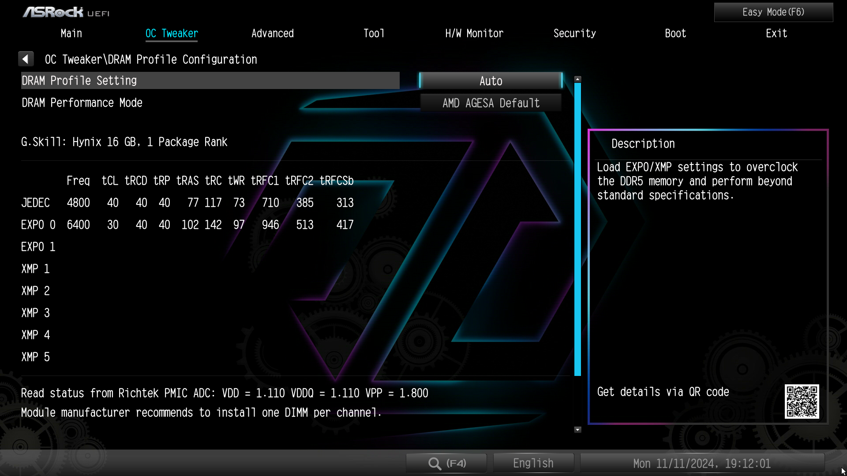The image size is (847, 476).
Task: Click the EXPO 0 profile row label
Action: tap(38, 225)
